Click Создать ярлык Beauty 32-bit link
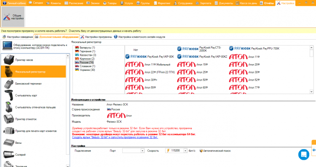The image size is (316, 167). (x=115, y=137)
